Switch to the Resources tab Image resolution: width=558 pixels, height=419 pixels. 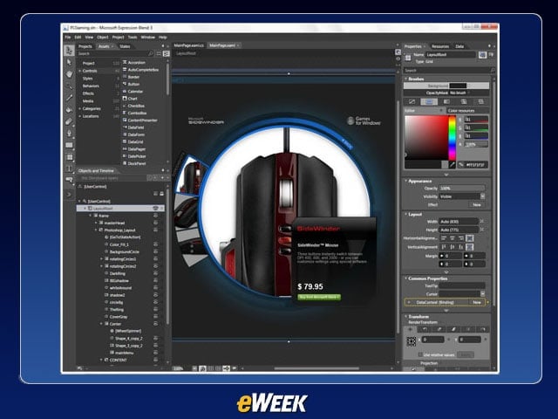coord(440,46)
